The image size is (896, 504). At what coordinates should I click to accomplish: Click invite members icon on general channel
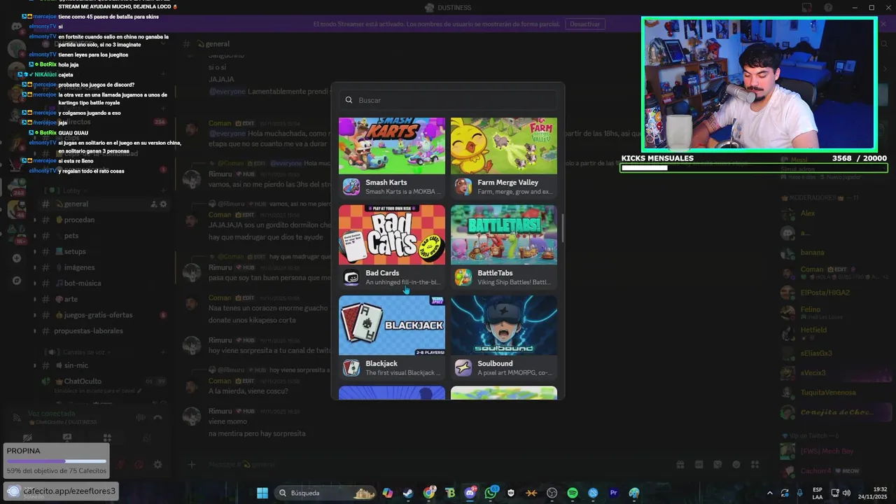click(x=153, y=204)
